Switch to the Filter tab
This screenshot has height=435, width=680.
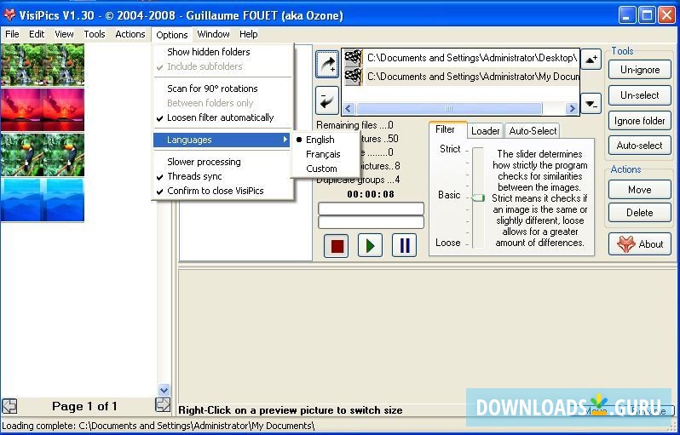click(x=446, y=129)
